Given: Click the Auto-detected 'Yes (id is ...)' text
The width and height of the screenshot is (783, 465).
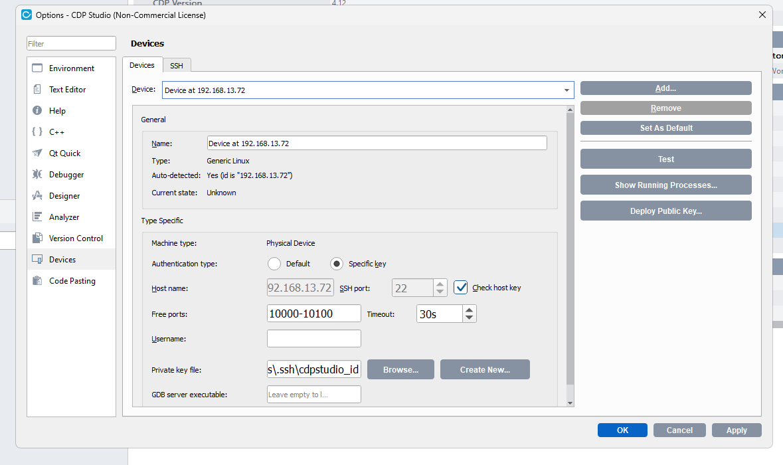Looking at the screenshot, I should coord(250,175).
